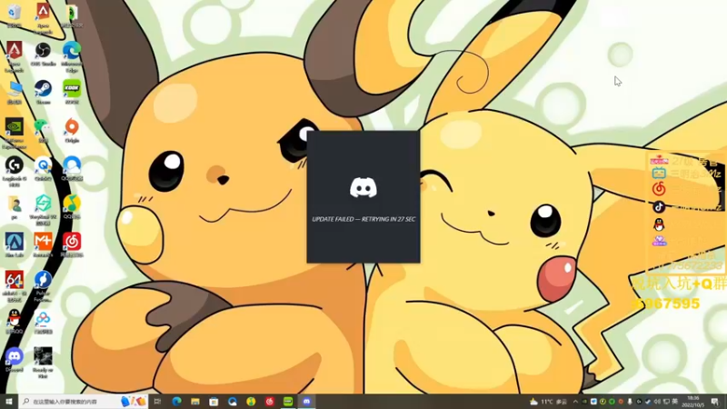The width and height of the screenshot is (727, 409).
Task: Open Baidu Netdisk desktop shortcut
Action: 43,322
